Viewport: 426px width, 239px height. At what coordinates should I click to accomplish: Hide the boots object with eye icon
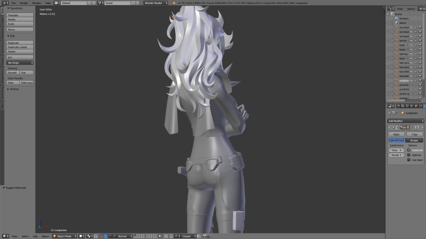click(411, 49)
